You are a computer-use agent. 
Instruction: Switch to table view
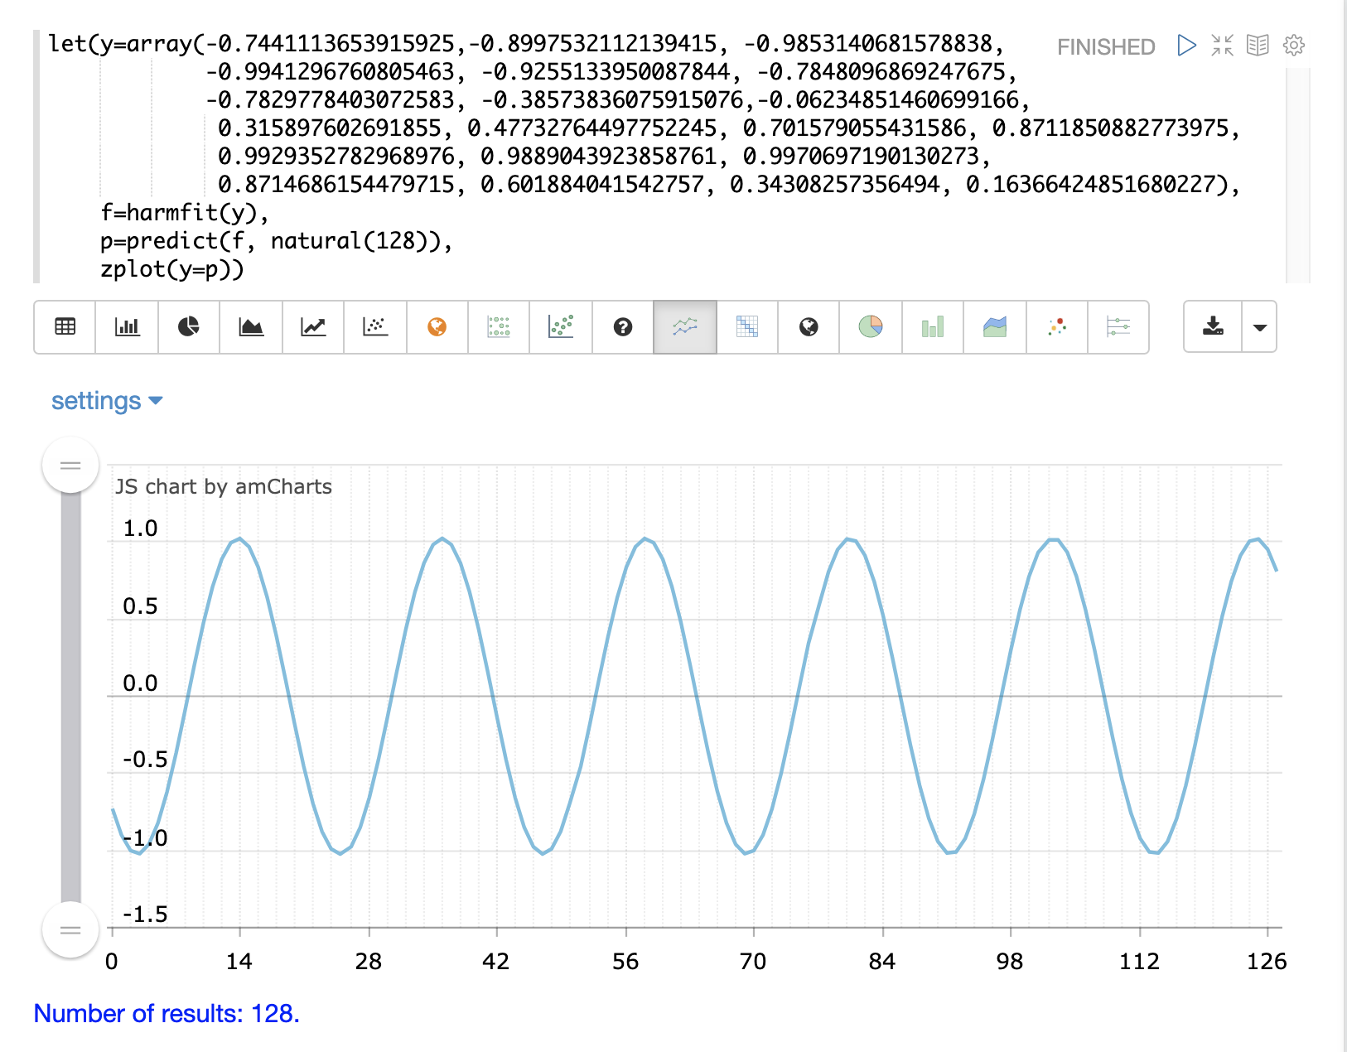tap(65, 327)
